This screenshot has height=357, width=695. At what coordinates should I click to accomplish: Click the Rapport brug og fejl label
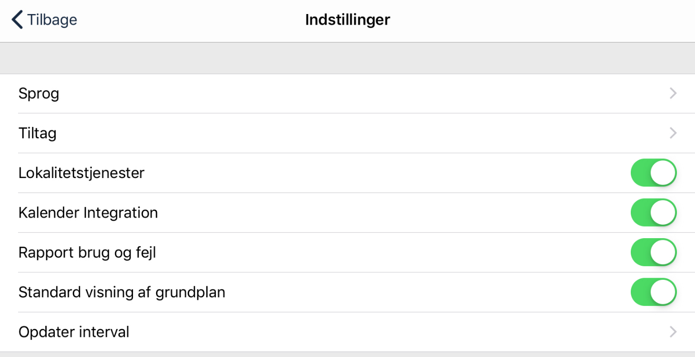87,253
